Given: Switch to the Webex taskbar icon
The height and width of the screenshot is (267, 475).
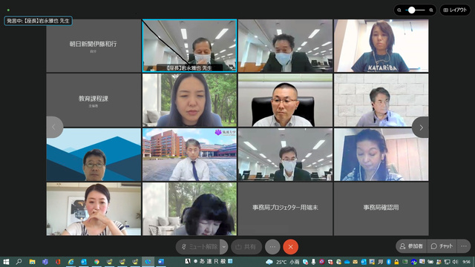Looking at the screenshot, I should tap(148, 262).
